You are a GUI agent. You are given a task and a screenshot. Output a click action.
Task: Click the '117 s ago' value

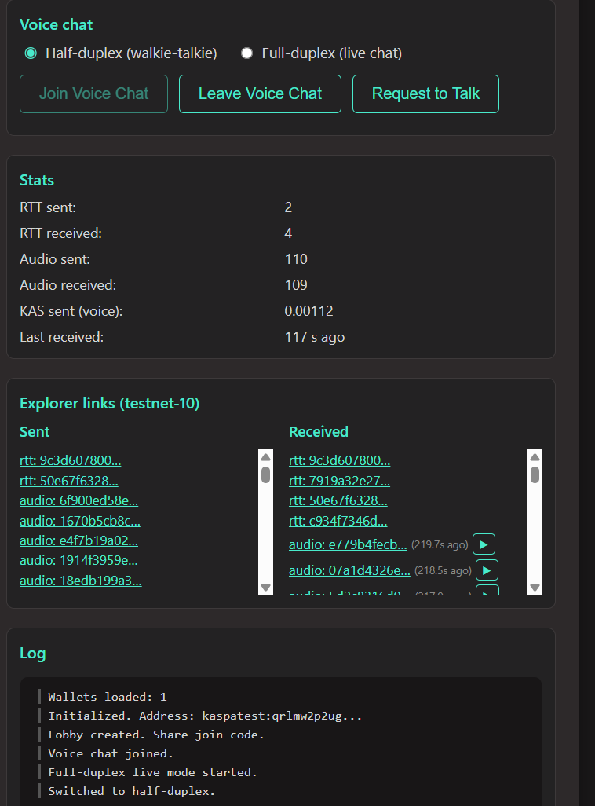click(x=315, y=337)
